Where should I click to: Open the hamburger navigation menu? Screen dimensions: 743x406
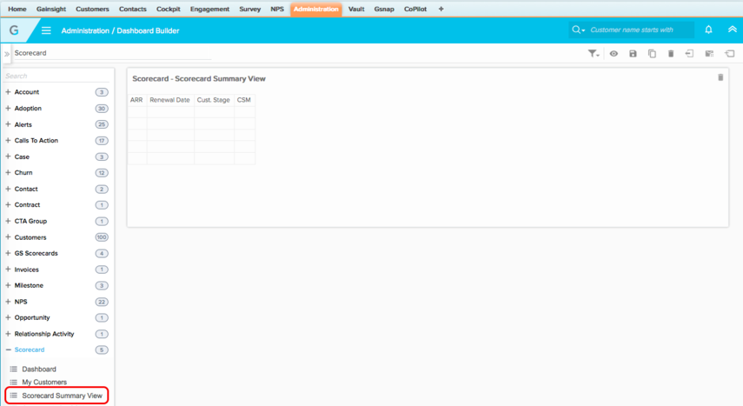(46, 30)
